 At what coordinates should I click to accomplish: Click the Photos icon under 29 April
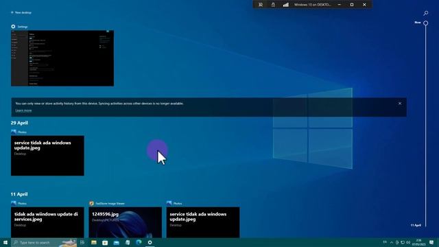pyautogui.click(x=14, y=132)
